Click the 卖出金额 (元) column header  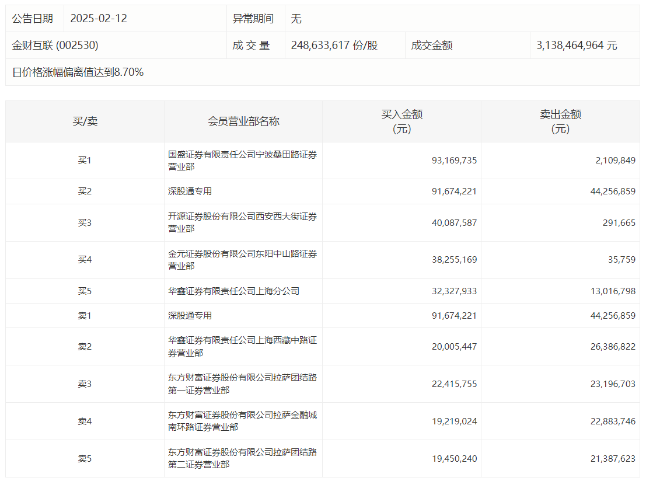560,121
